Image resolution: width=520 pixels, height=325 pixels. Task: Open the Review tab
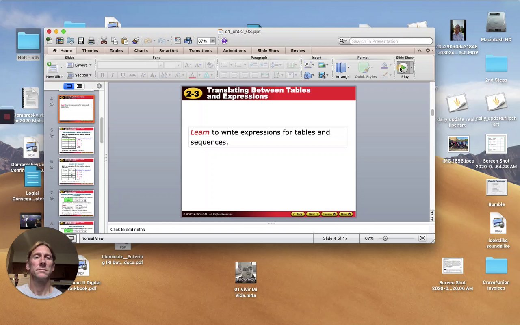(x=298, y=50)
